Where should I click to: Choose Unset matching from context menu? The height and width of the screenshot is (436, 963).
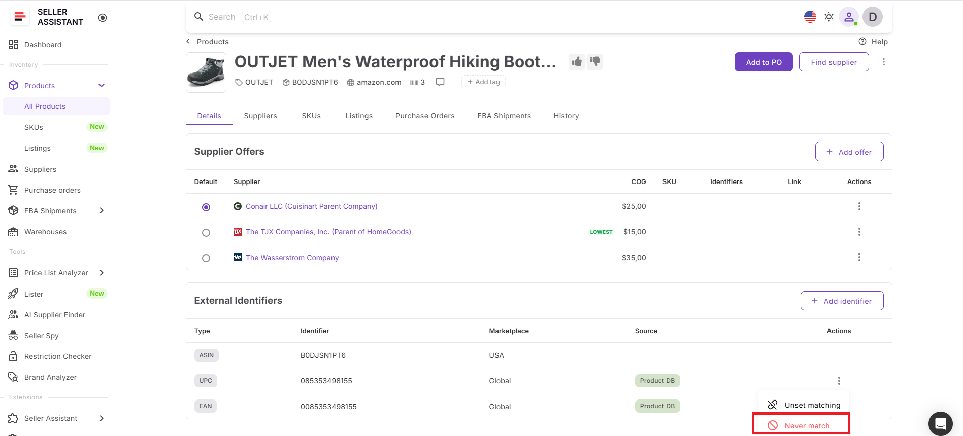tap(804, 405)
